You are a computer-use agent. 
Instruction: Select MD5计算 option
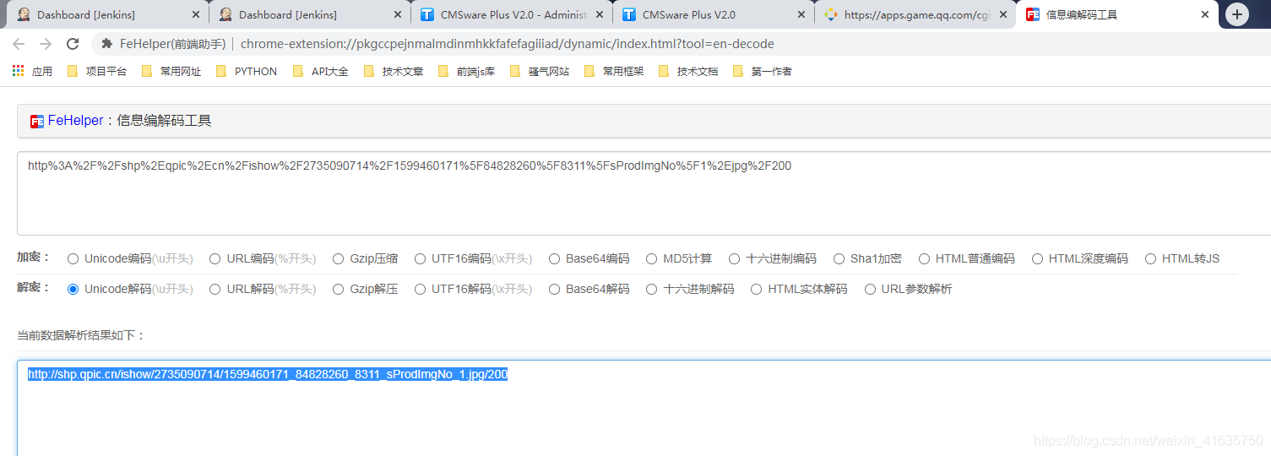pos(652,259)
